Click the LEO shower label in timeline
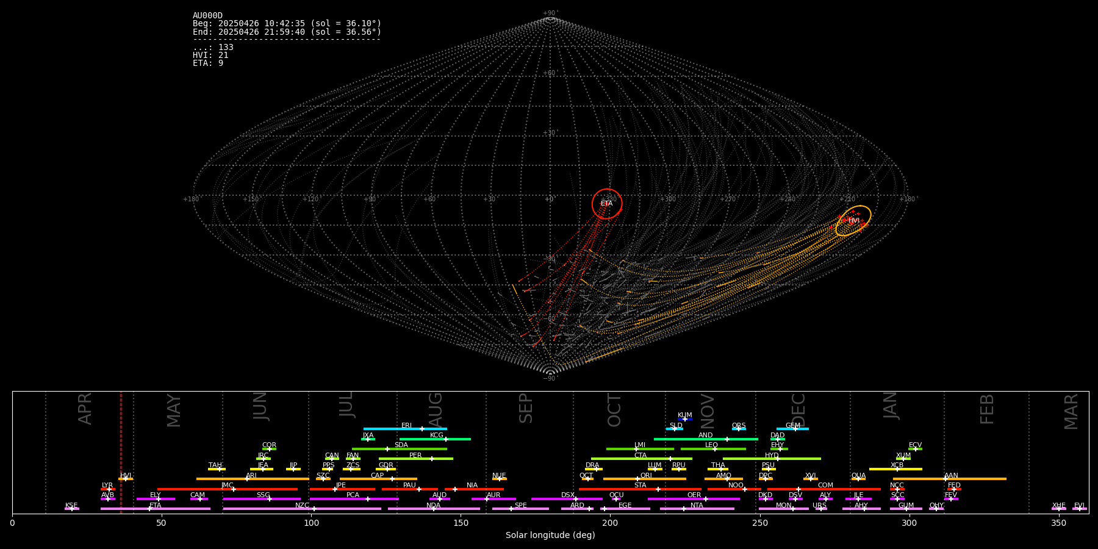The height and width of the screenshot is (549, 1098). point(712,445)
